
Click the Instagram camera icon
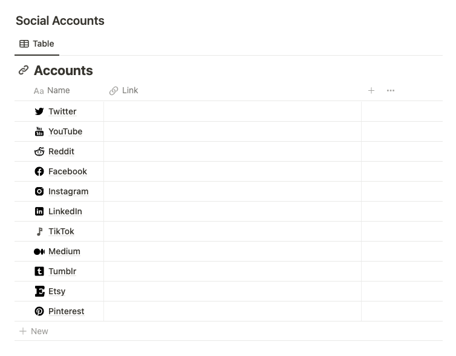click(39, 191)
